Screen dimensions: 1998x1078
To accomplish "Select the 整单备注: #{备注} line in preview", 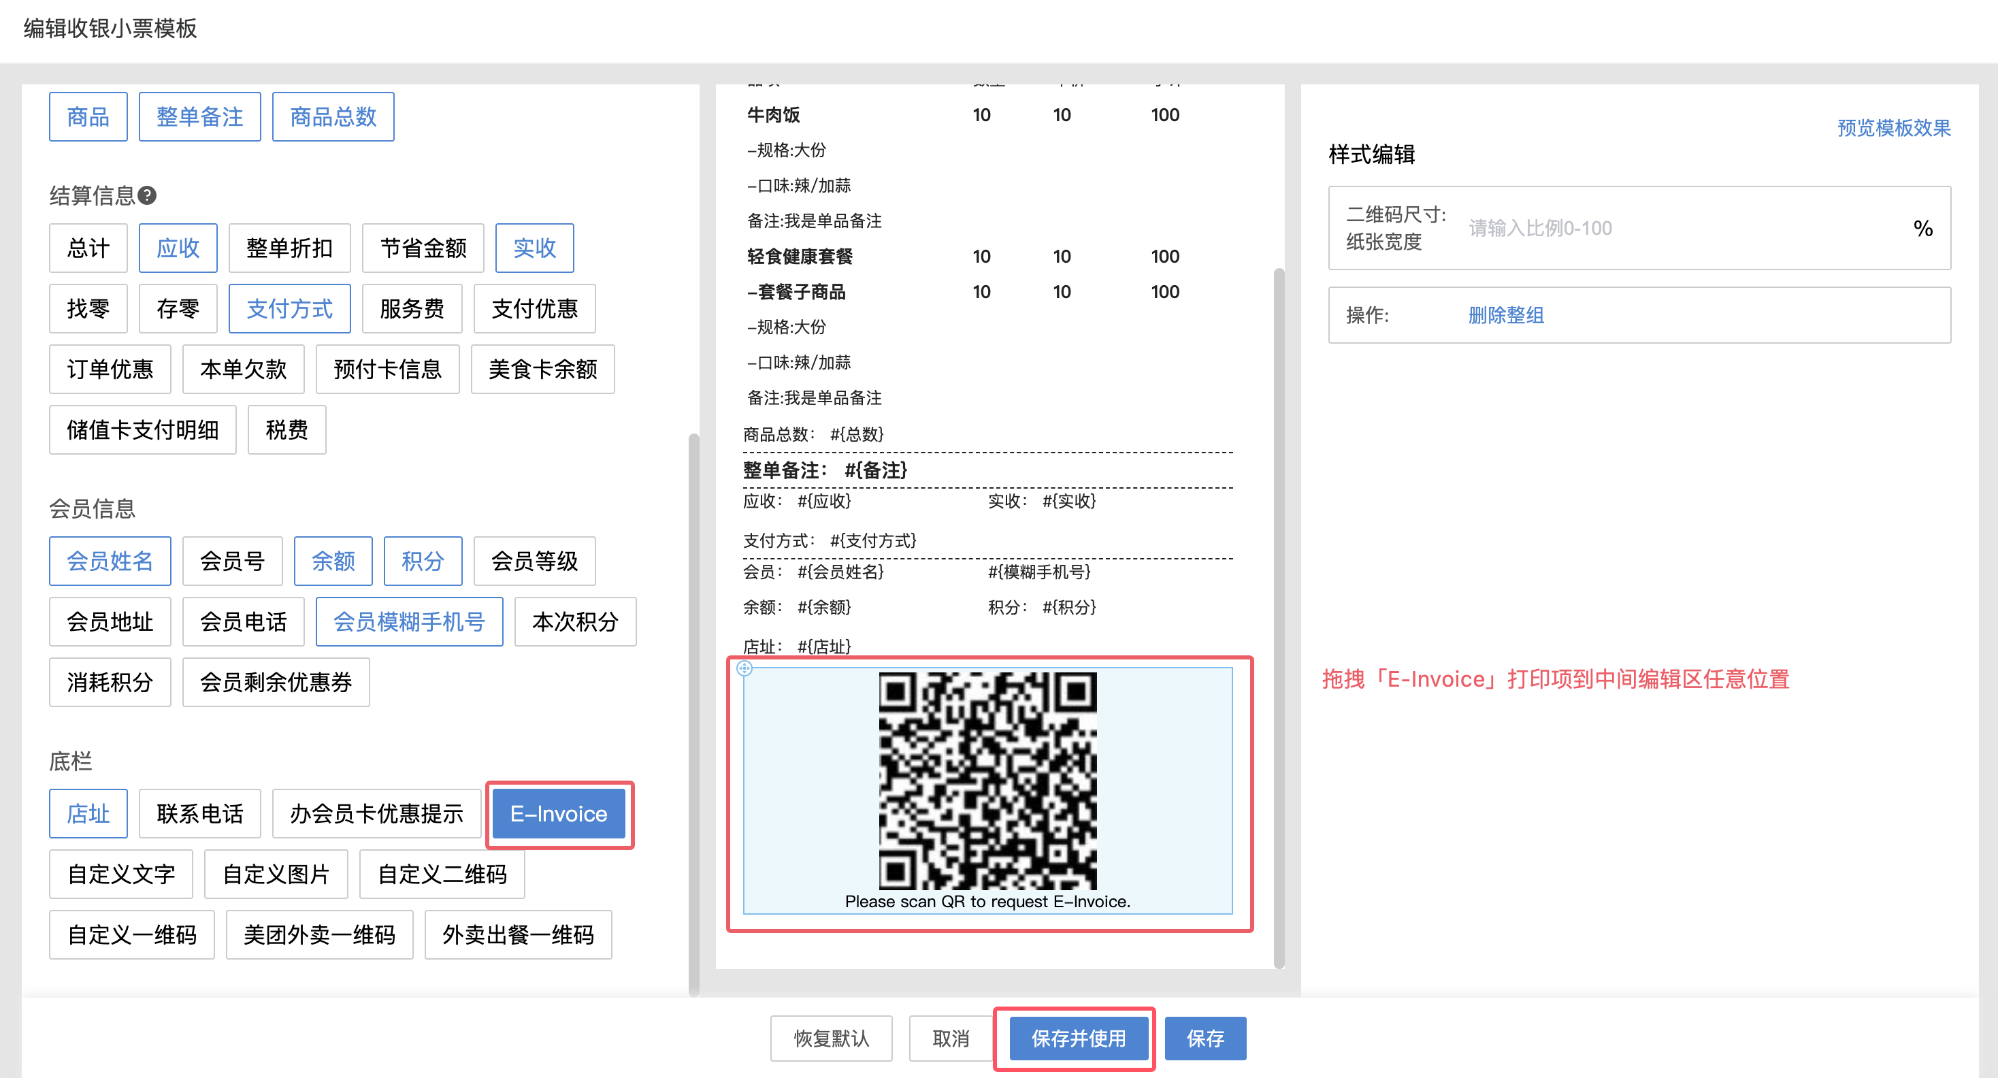I will [x=825, y=470].
